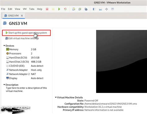The image size is (147, 114).
Task: Toggle the library sidebar view icon
Action: (x=94, y=9)
